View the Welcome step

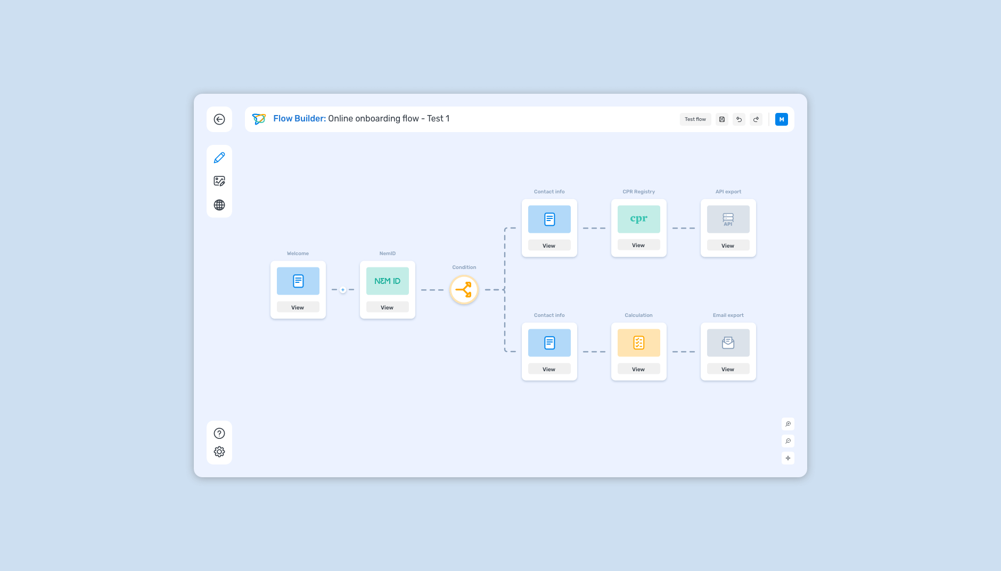pyautogui.click(x=298, y=307)
